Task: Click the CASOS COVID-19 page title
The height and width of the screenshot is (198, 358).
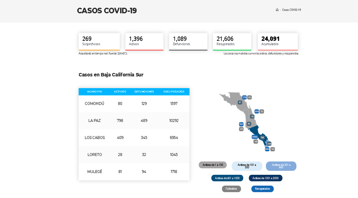Action: (x=107, y=11)
